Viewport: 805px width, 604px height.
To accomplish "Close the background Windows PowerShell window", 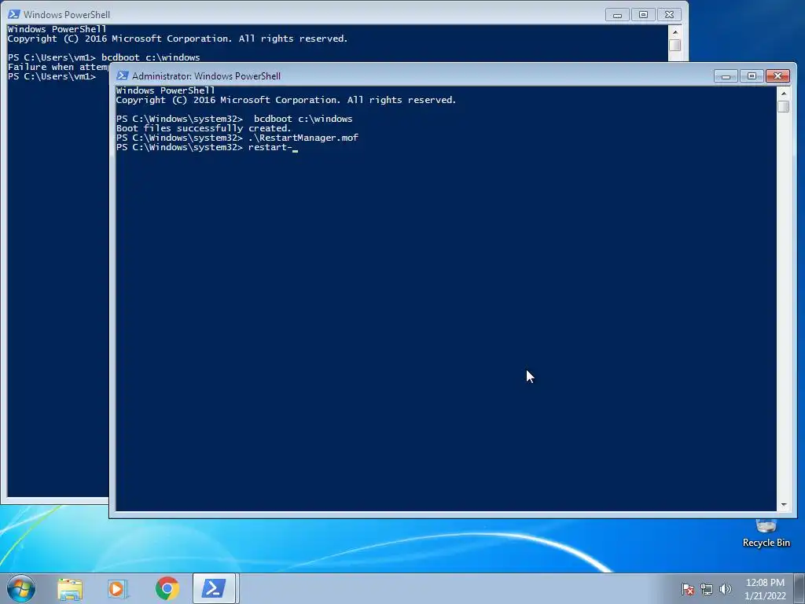I will click(x=669, y=15).
